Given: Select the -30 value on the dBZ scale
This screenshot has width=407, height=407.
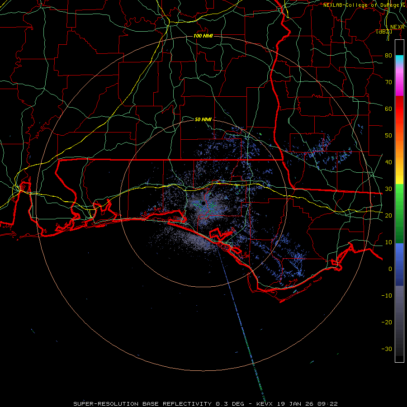Looking at the screenshot, I should (x=387, y=349).
